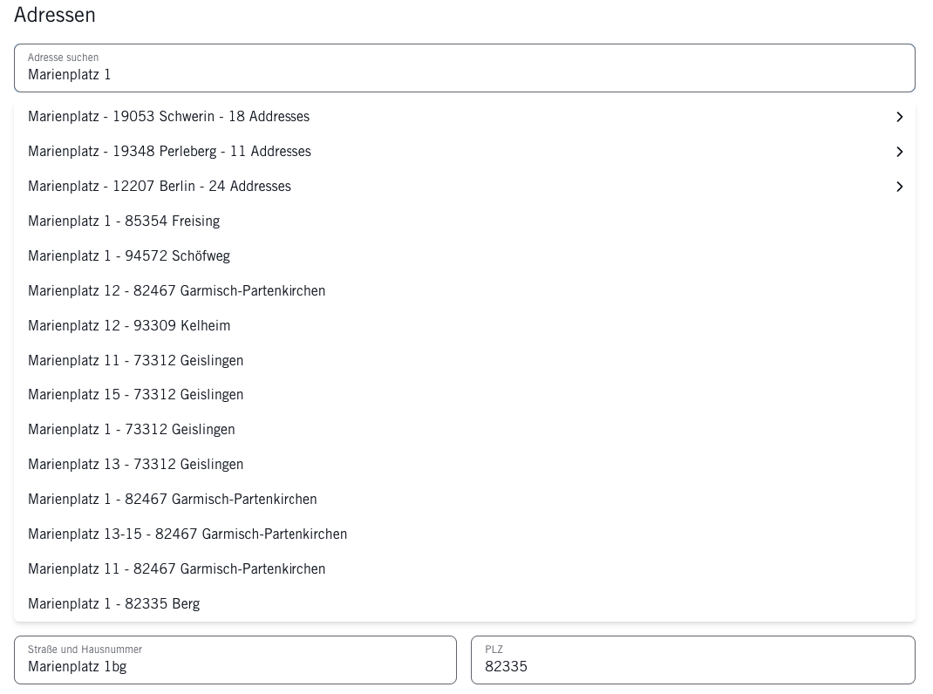The height and width of the screenshot is (694, 933).
Task: Choose Marienplatz 1 in Garmisch-Partenkirchen
Action: 172,500
